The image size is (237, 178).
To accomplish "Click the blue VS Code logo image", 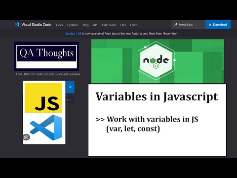I will coord(46,128).
